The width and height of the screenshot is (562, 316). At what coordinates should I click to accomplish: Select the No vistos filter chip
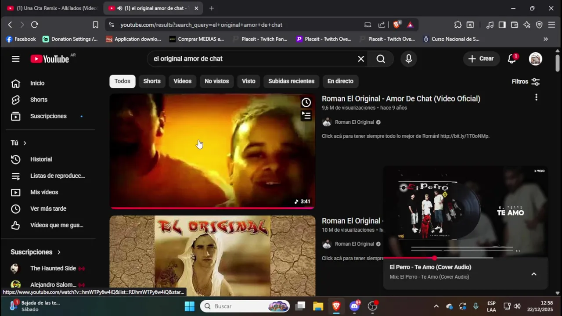pos(217,81)
